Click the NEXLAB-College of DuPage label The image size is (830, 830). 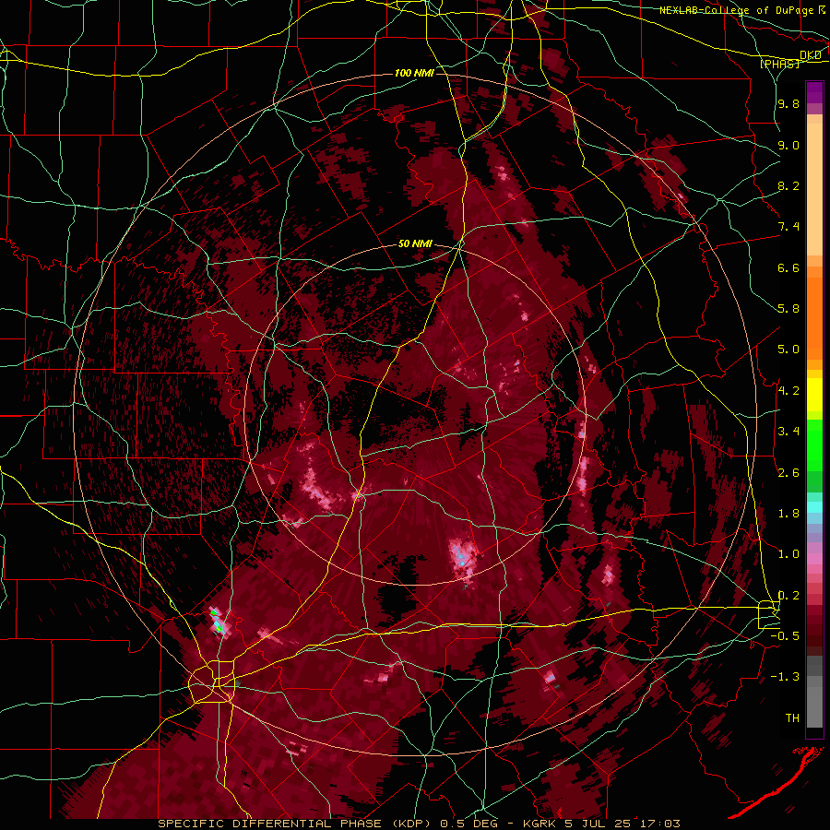click(x=739, y=10)
